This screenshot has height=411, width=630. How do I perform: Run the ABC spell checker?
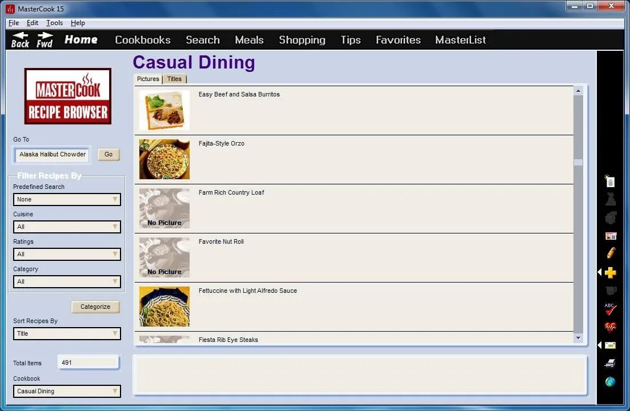(609, 309)
